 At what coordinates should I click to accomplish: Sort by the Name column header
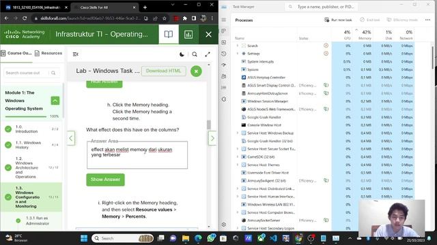(x=240, y=38)
